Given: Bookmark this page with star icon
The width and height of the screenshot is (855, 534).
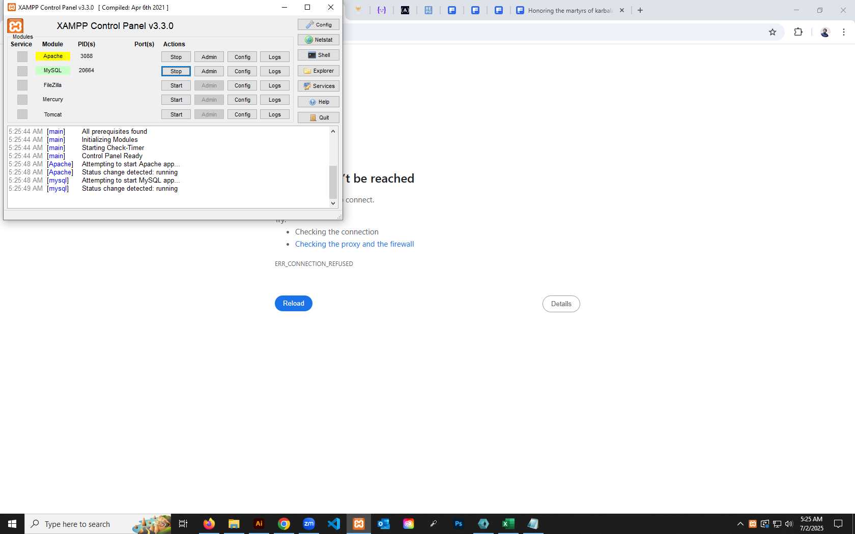Looking at the screenshot, I should [773, 32].
